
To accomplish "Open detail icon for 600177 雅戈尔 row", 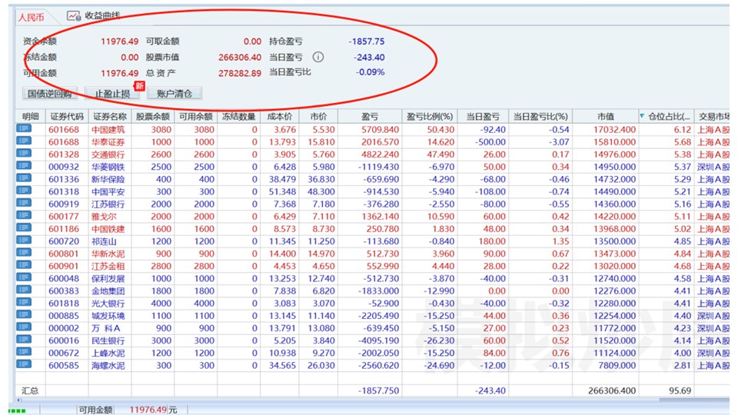I will pos(24,215).
